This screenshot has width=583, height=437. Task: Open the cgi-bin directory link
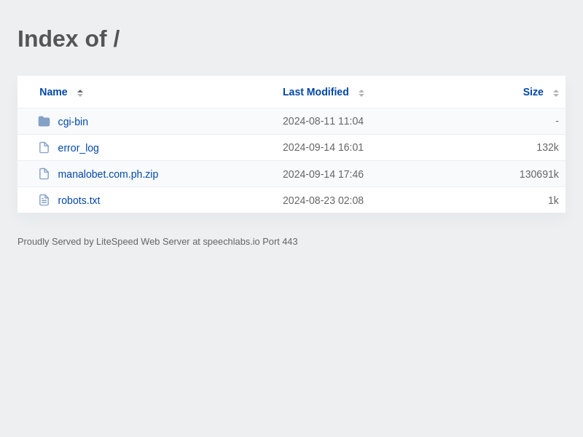73,122
